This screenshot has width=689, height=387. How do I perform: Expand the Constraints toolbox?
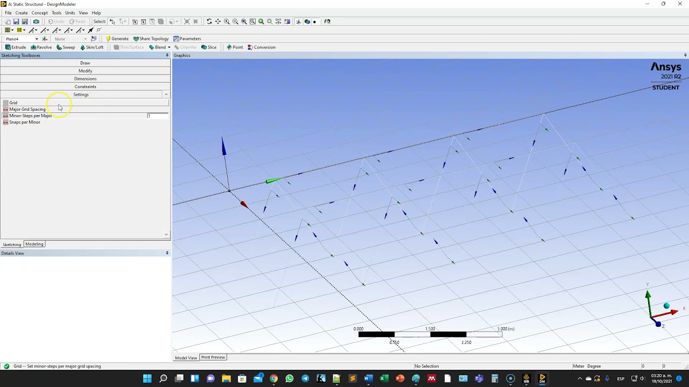[x=85, y=87]
